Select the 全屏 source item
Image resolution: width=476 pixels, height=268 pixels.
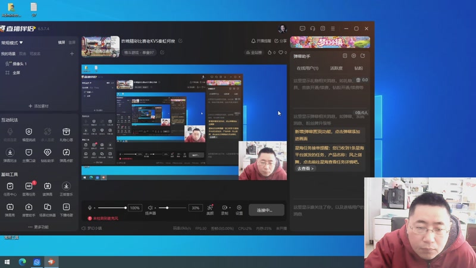pos(12,73)
